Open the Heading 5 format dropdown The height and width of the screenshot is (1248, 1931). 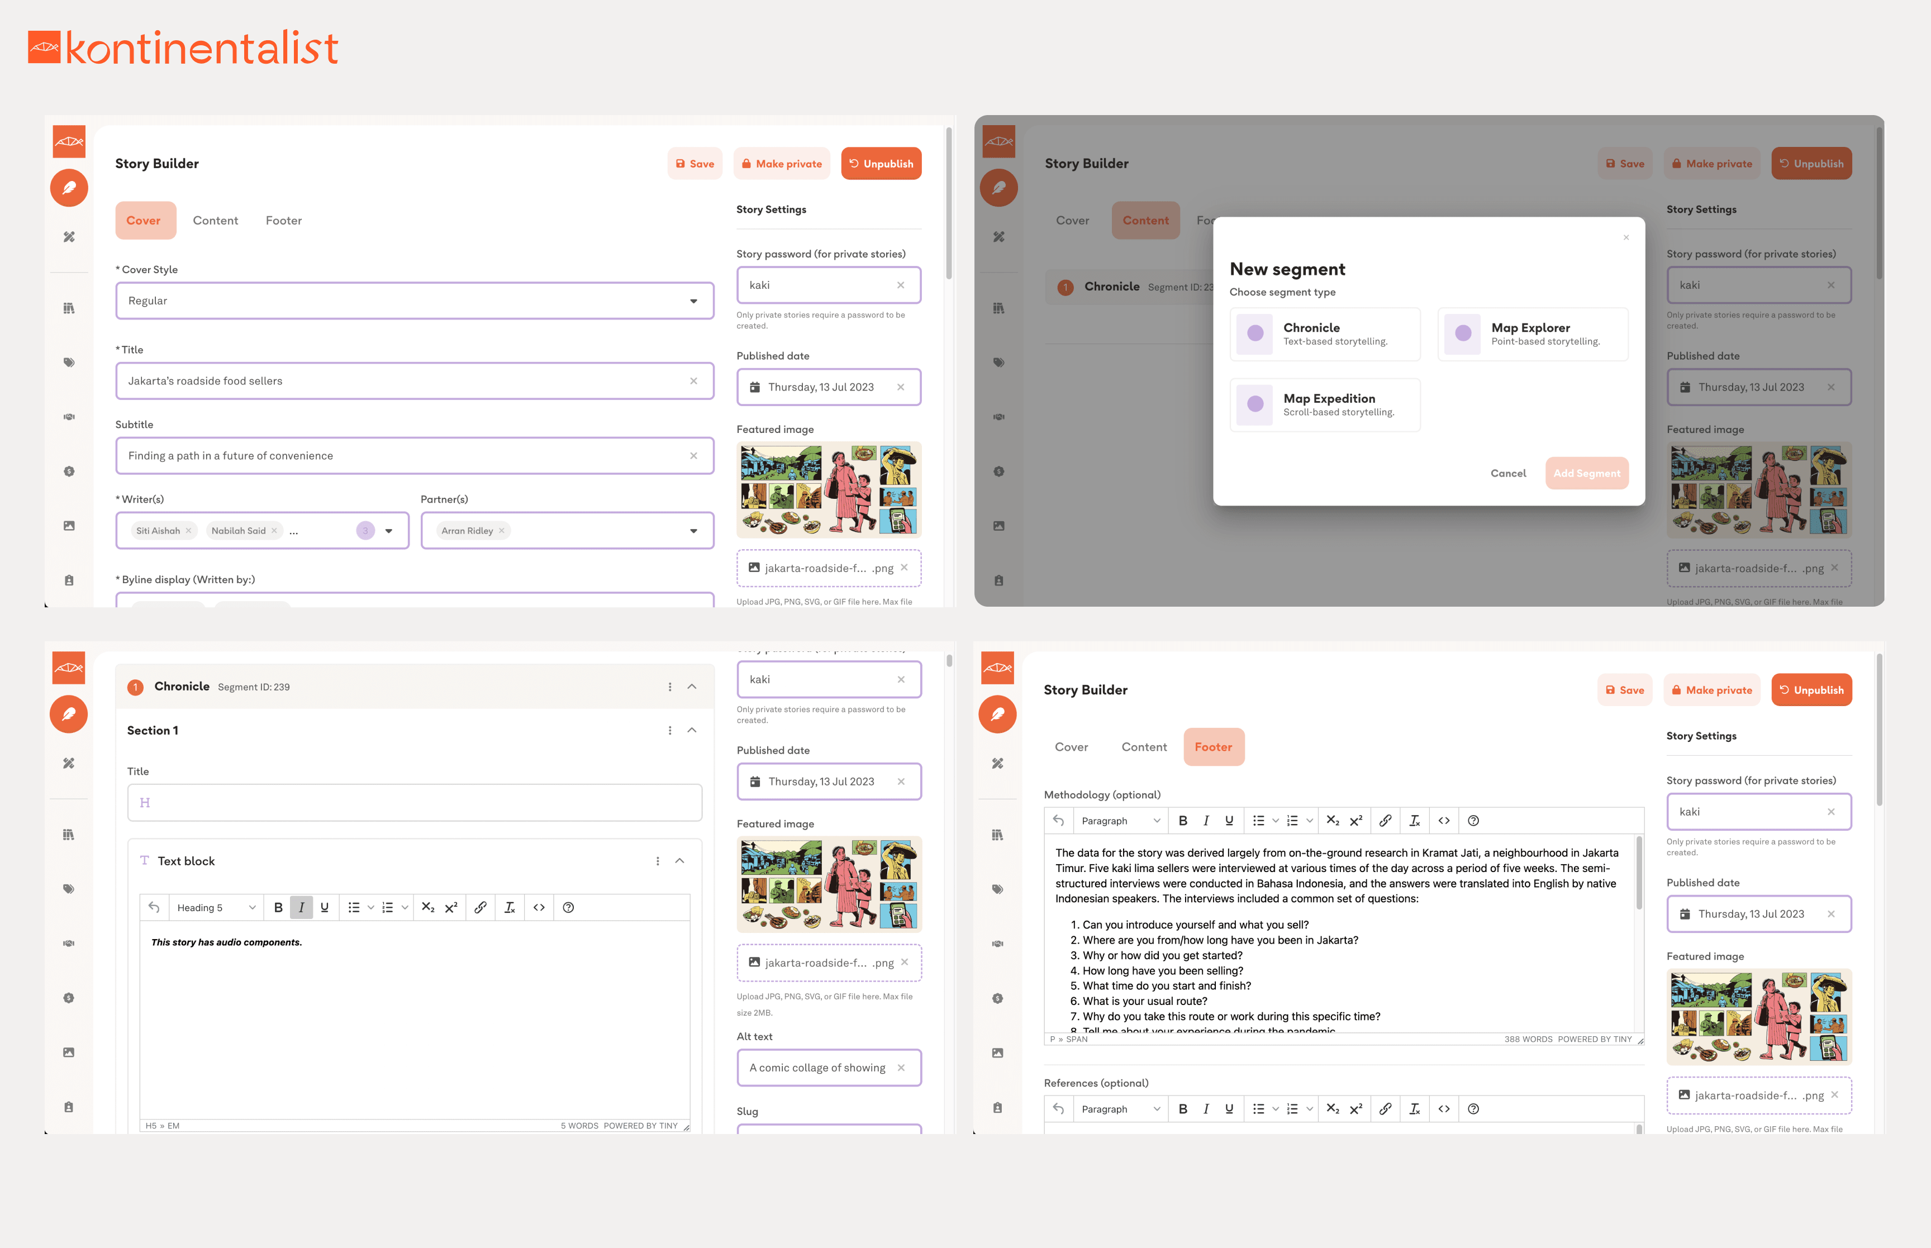click(x=216, y=908)
